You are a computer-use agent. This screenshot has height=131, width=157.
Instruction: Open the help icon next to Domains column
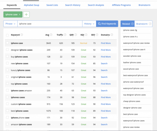(x=112, y=35)
